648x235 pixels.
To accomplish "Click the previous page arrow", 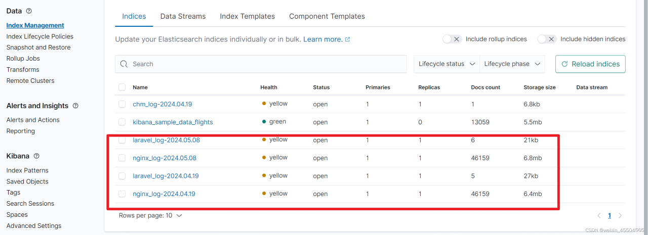I will pyautogui.click(x=599, y=215).
